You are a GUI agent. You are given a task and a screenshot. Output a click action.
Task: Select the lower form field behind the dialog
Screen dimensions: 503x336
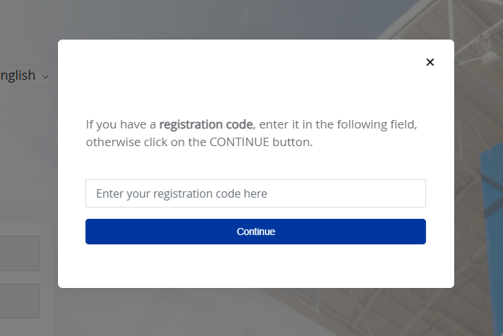click(x=20, y=301)
